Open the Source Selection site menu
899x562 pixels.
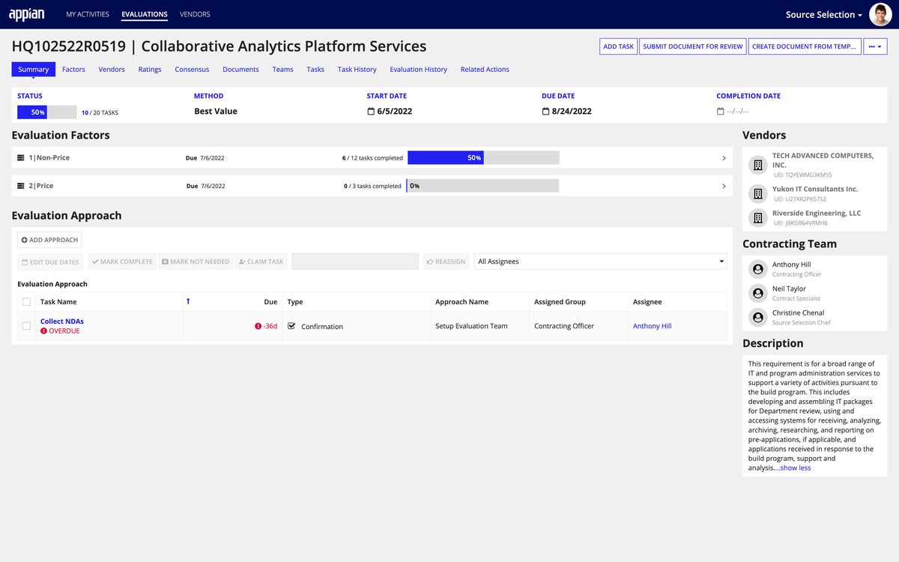[823, 15]
